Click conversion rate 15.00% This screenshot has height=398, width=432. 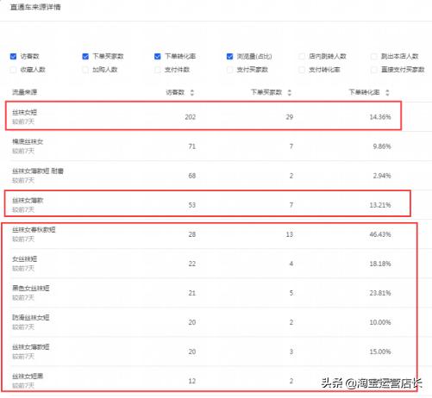point(380,351)
